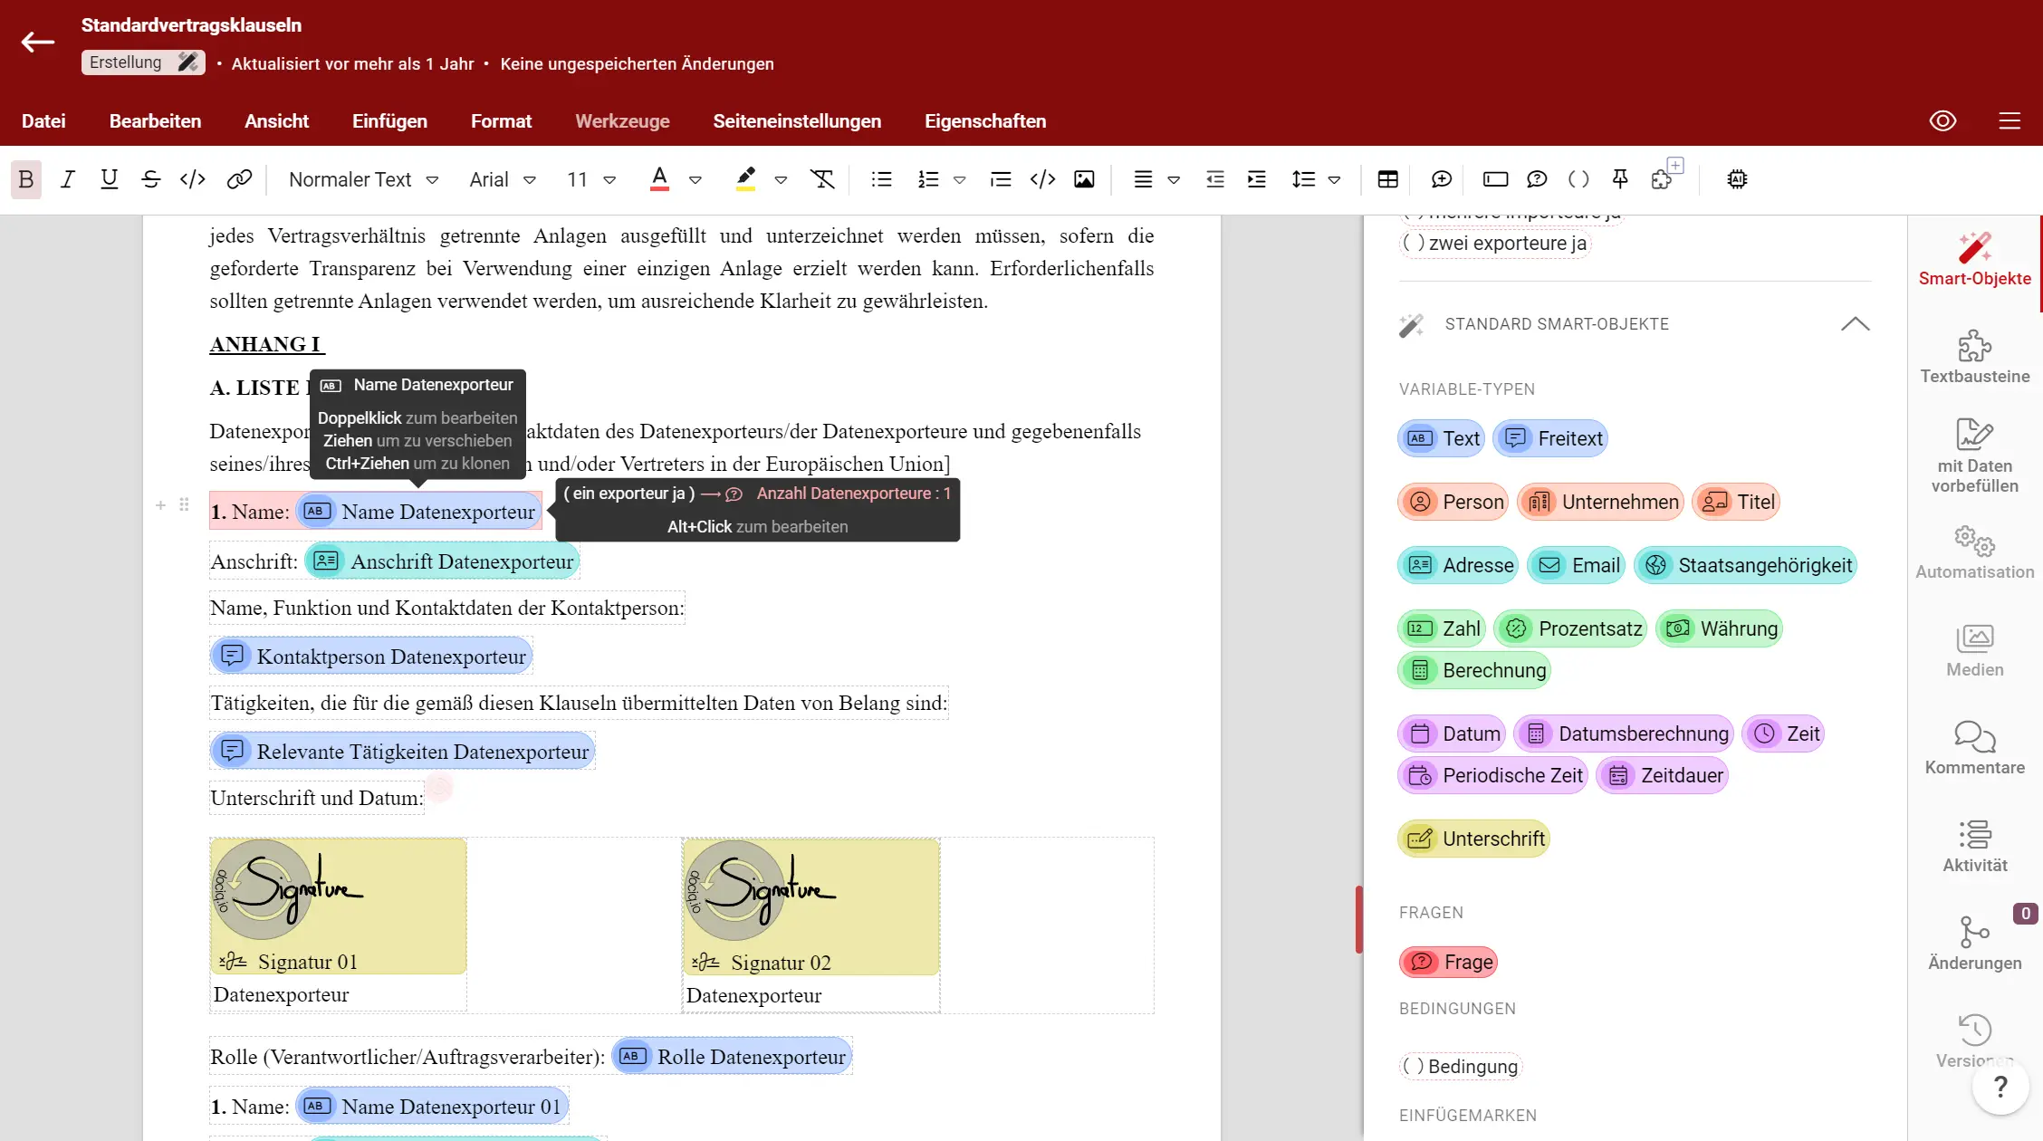Screen dimensions: 2043x1141
Task: Add a comment with the plus bubble
Action: [x=1441, y=179]
